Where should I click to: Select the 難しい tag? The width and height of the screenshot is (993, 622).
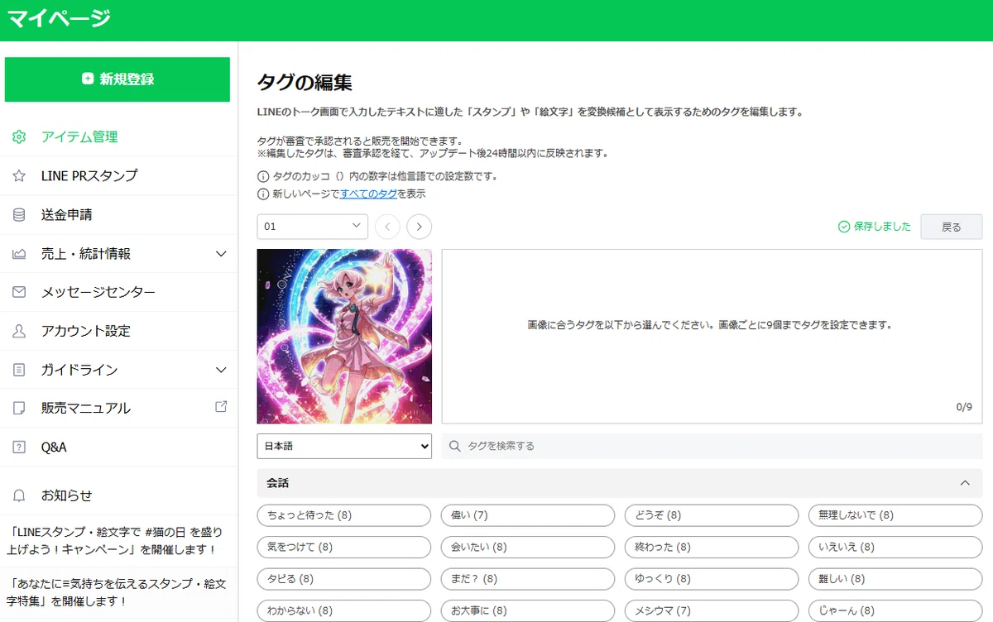coord(895,579)
